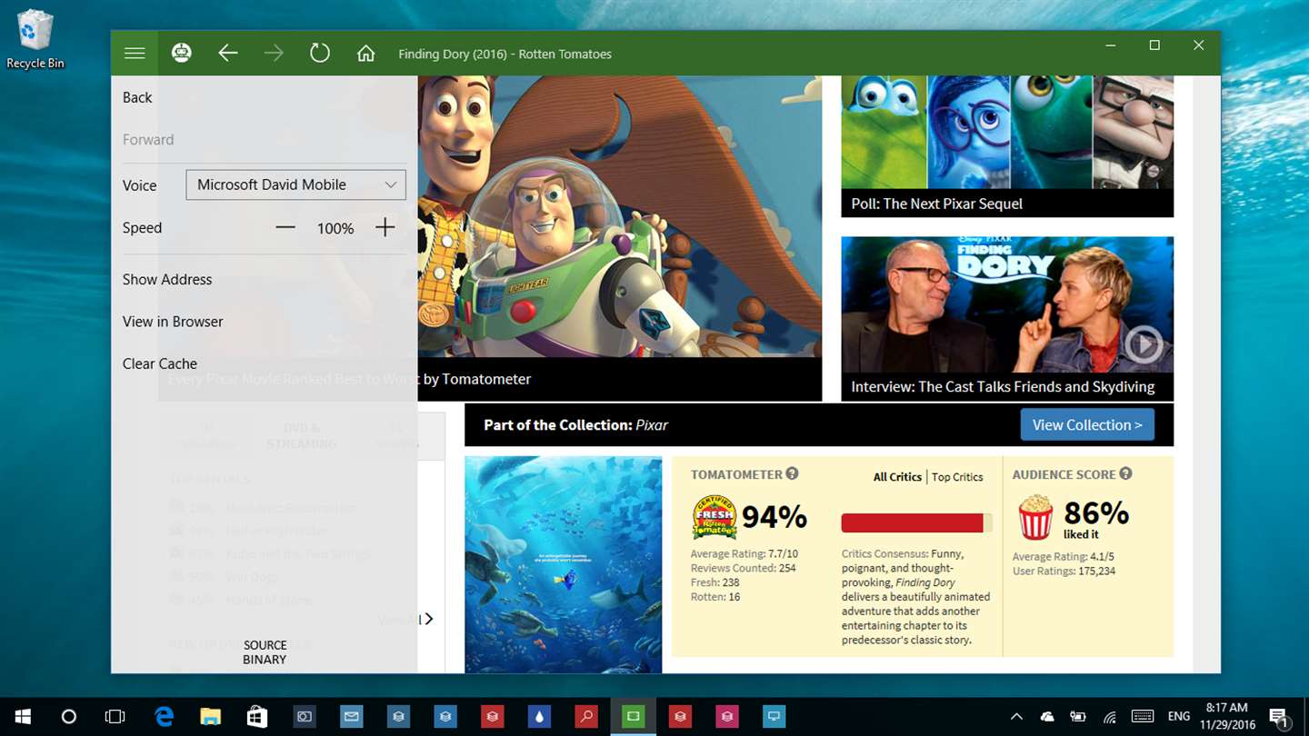Open Wi-Fi network tray icon
This screenshot has width=1309, height=736.
pyautogui.click(x=1109, y=717)
